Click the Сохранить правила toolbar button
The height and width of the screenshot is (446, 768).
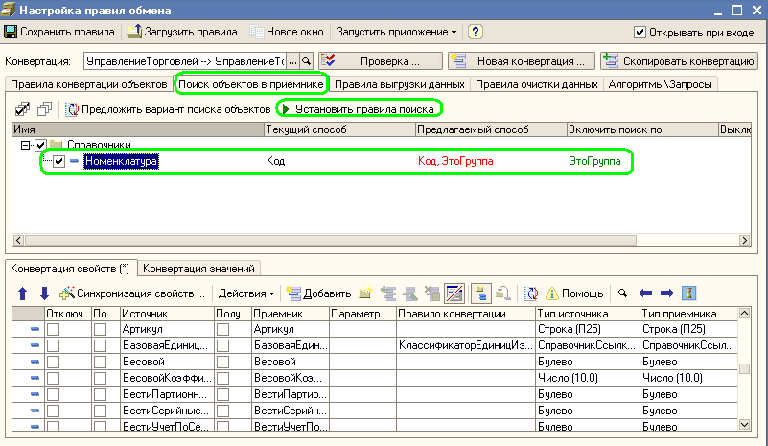pos(59,32)
